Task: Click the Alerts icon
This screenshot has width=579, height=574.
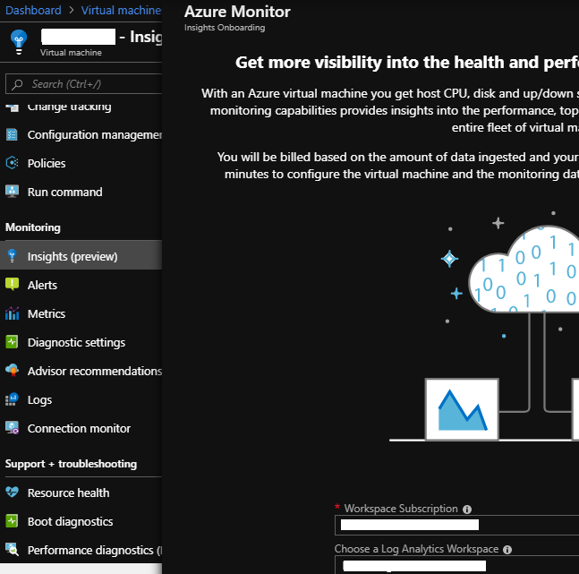Action: [12, 286]
